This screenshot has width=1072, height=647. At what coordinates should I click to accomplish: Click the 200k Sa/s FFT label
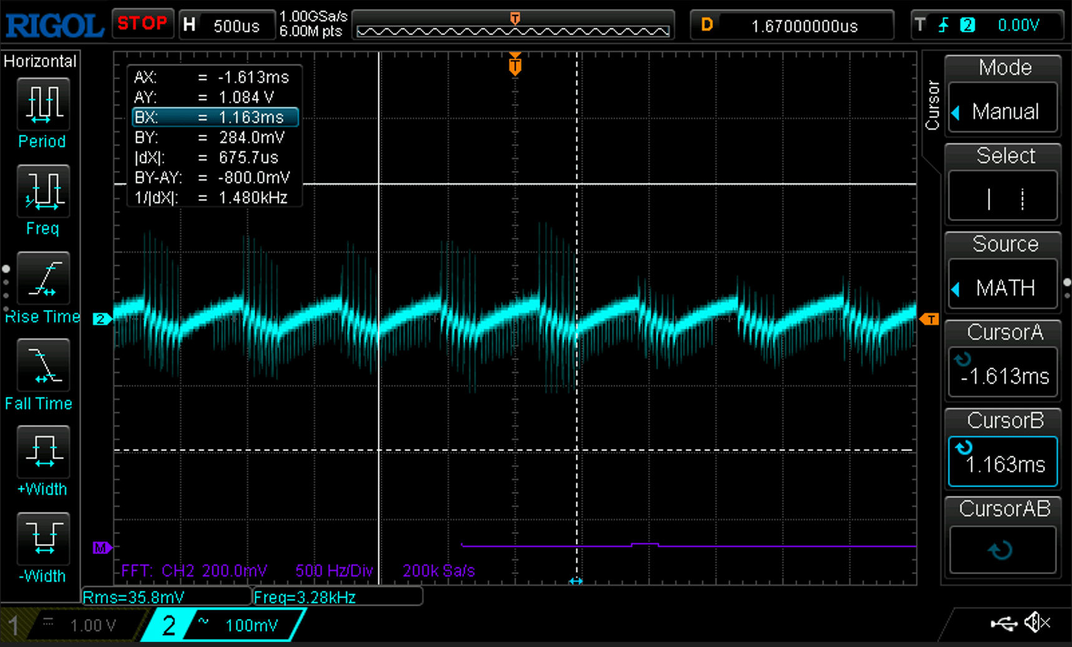pos(439,570)
